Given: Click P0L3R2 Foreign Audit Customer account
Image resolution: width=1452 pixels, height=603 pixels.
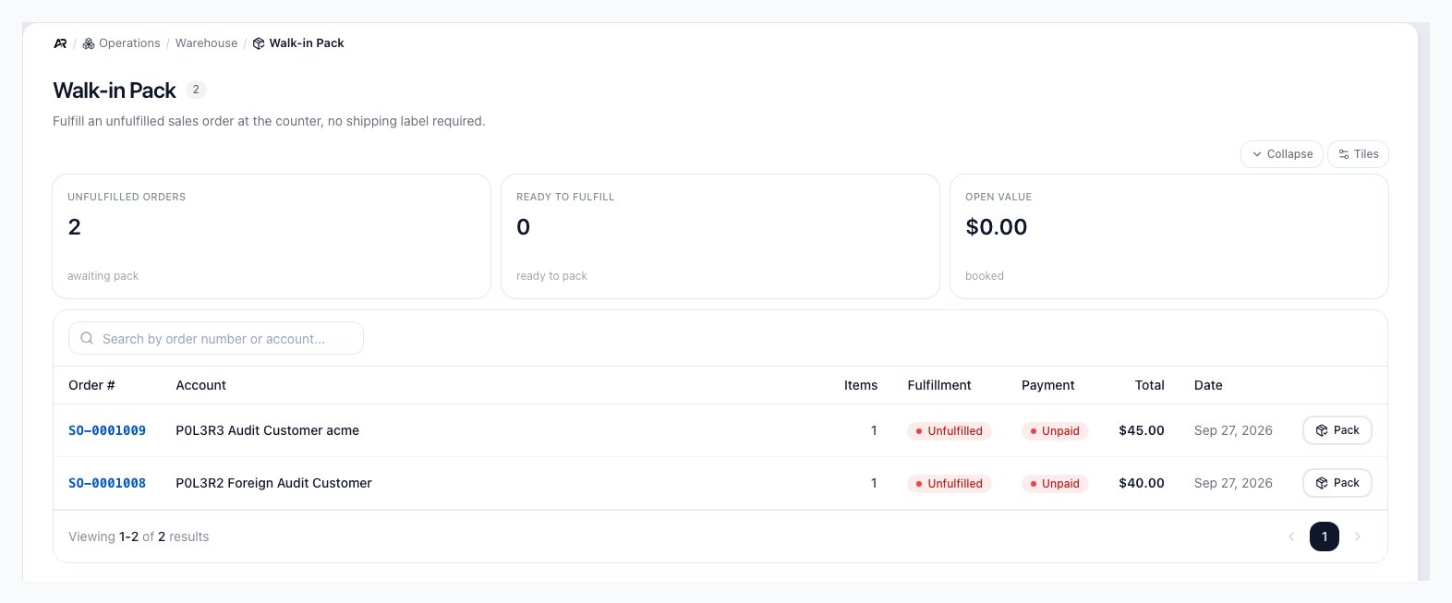Looking at the screenshot, I should tap(273, 483).
